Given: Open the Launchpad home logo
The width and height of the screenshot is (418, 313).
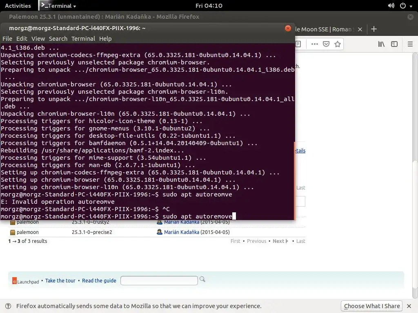Looking at the screenshot, I should [x=26, y=281].
